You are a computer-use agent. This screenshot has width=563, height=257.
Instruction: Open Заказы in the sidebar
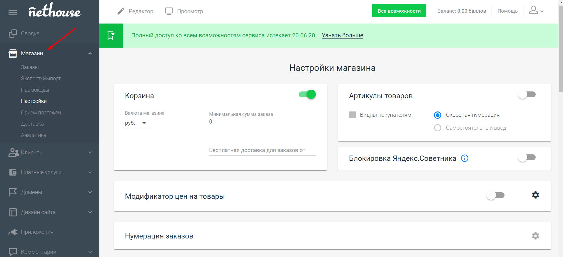coord(30,67)
